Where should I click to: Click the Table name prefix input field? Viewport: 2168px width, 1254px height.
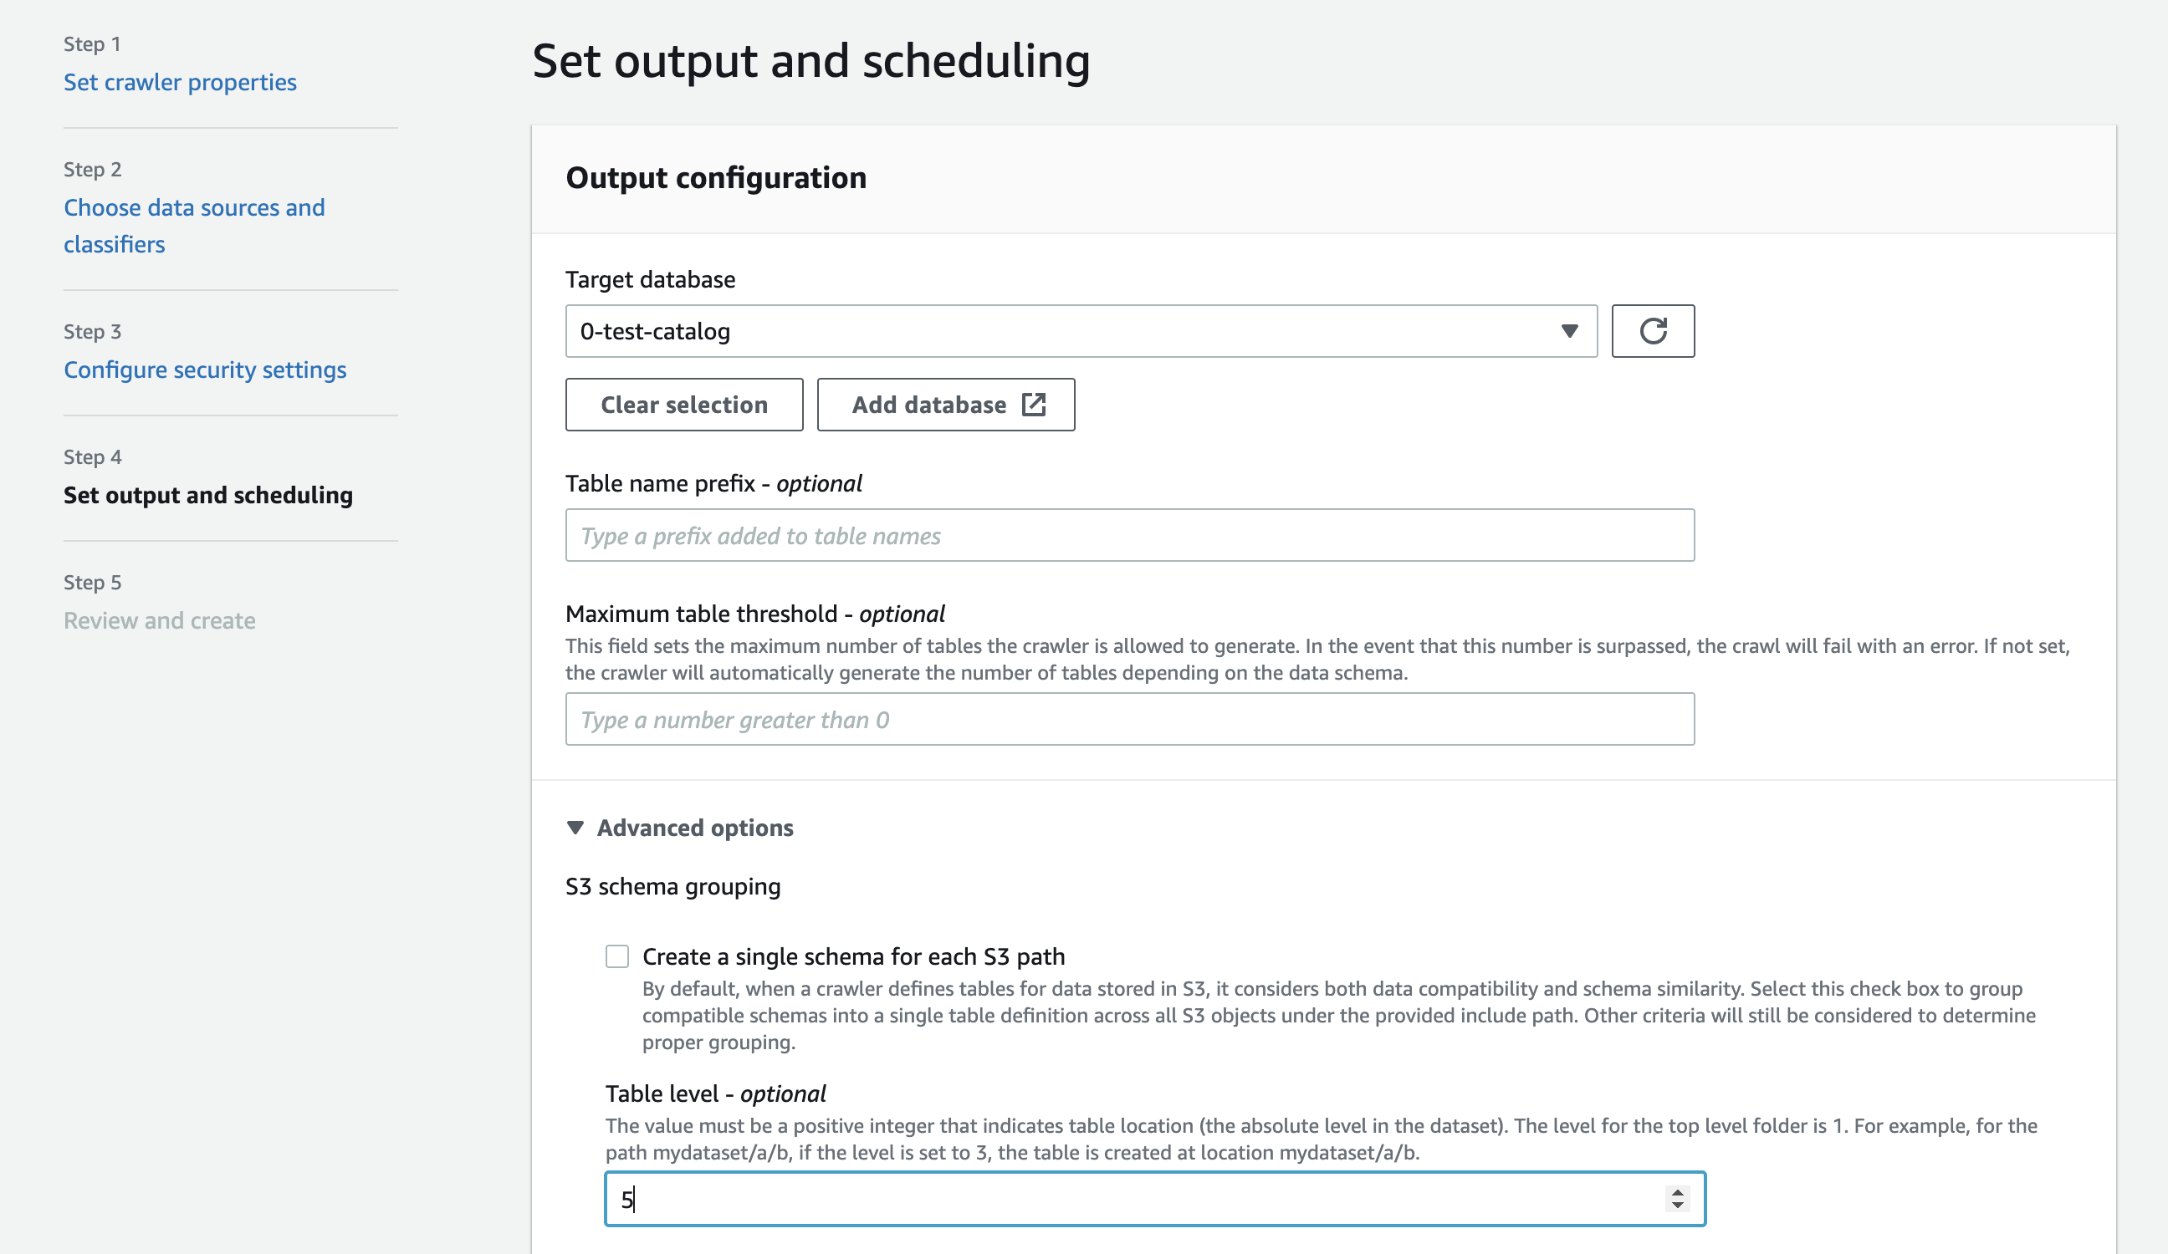(x=1130, y=534)
